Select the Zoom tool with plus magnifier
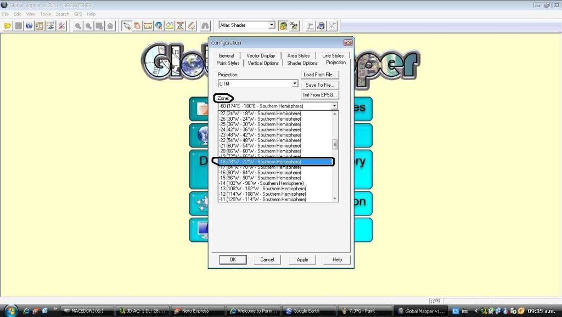562x317 pixels. [x=127, y=26]
